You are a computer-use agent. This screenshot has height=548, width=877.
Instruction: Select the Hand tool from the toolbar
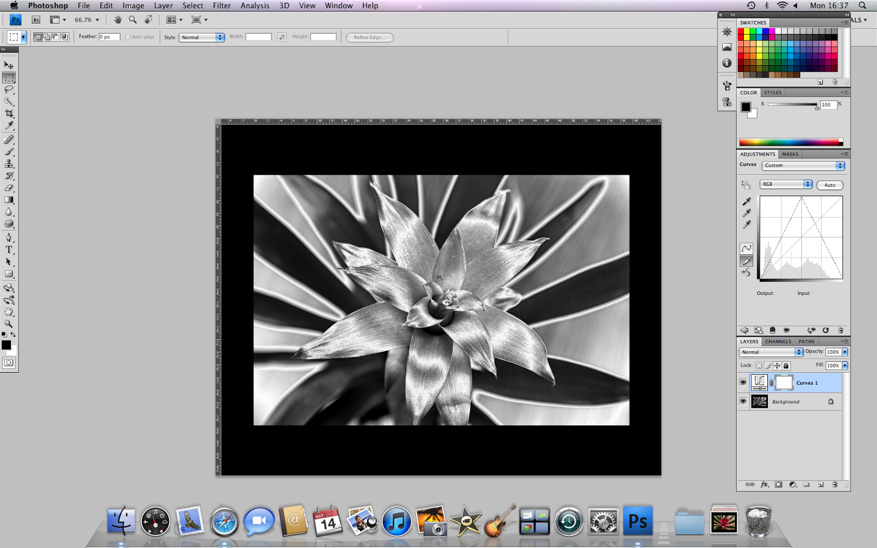tap(9, 312)
